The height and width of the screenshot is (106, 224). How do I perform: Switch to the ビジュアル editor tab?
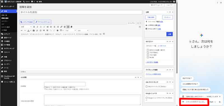click(x=131, y=23)
